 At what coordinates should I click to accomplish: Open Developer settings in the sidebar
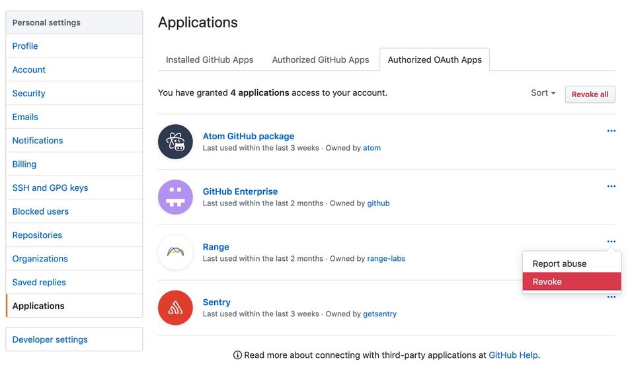[x=50, y=339]
